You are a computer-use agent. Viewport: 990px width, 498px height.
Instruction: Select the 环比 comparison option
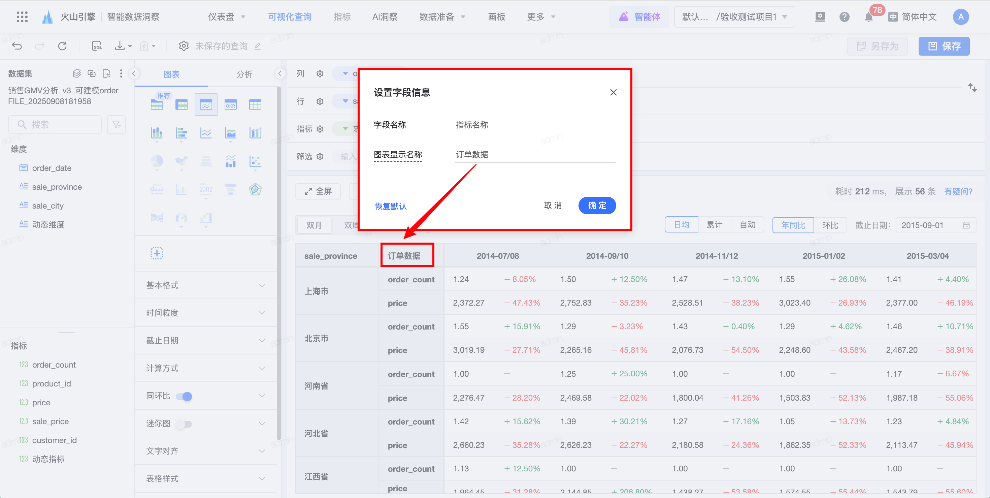830,225
